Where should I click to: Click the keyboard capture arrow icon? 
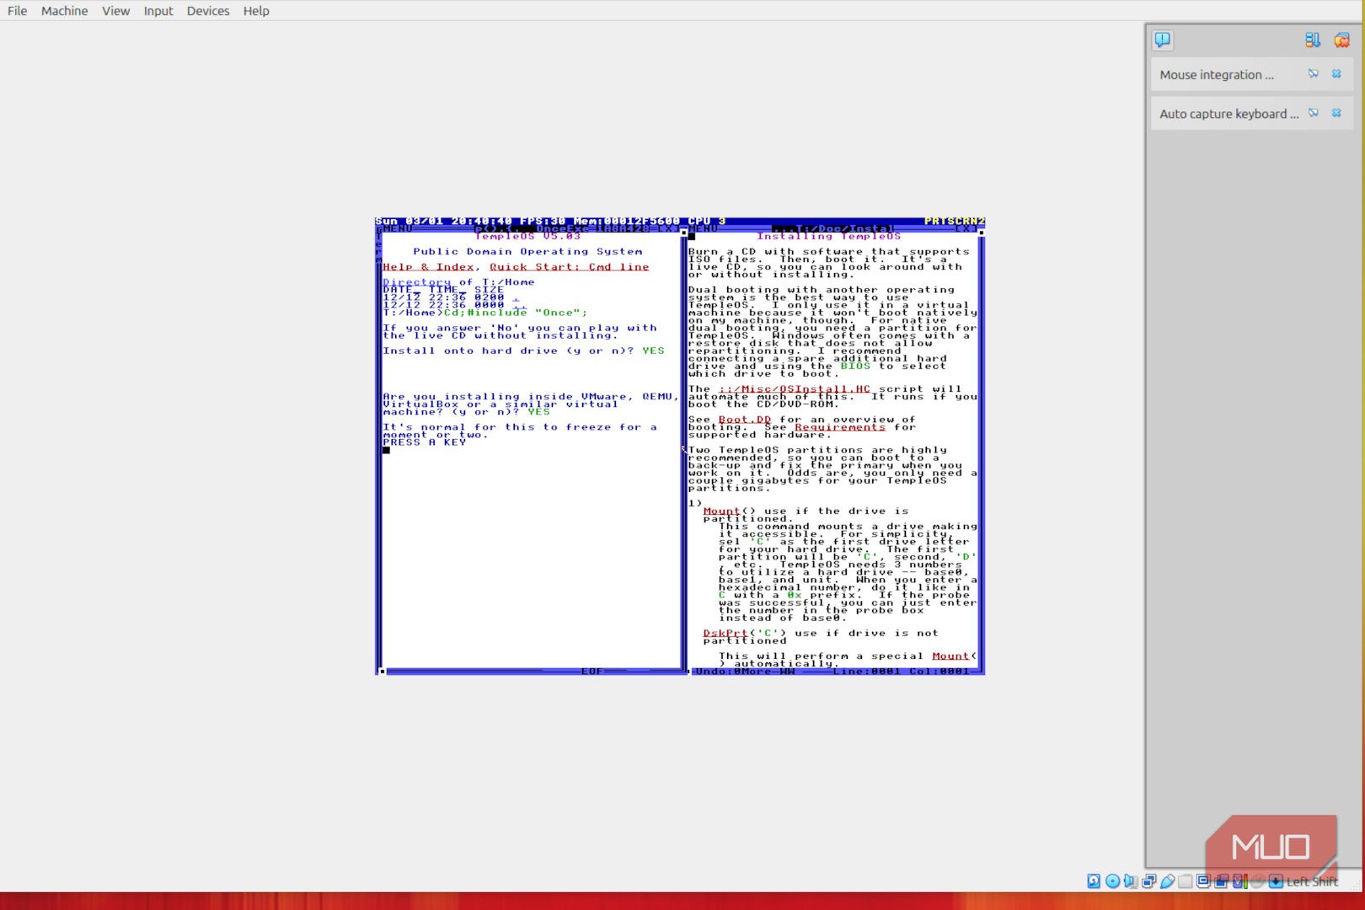tap(1276, 881)
